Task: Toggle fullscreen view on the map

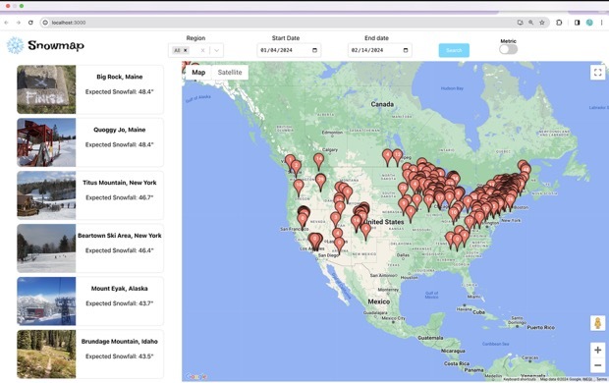Action: tap(598, 73)
